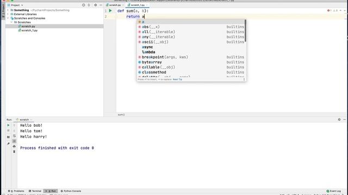The height and width of the screenshot is (195, 348).
Task: Choose any(__iterable) completion suggestion
Action: click(191, 37)
